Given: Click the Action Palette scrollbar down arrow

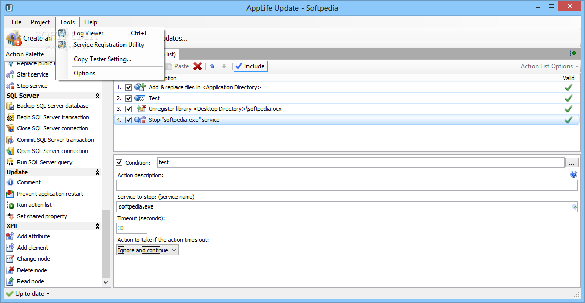Looking at the screenshot, I should point(105,282).
